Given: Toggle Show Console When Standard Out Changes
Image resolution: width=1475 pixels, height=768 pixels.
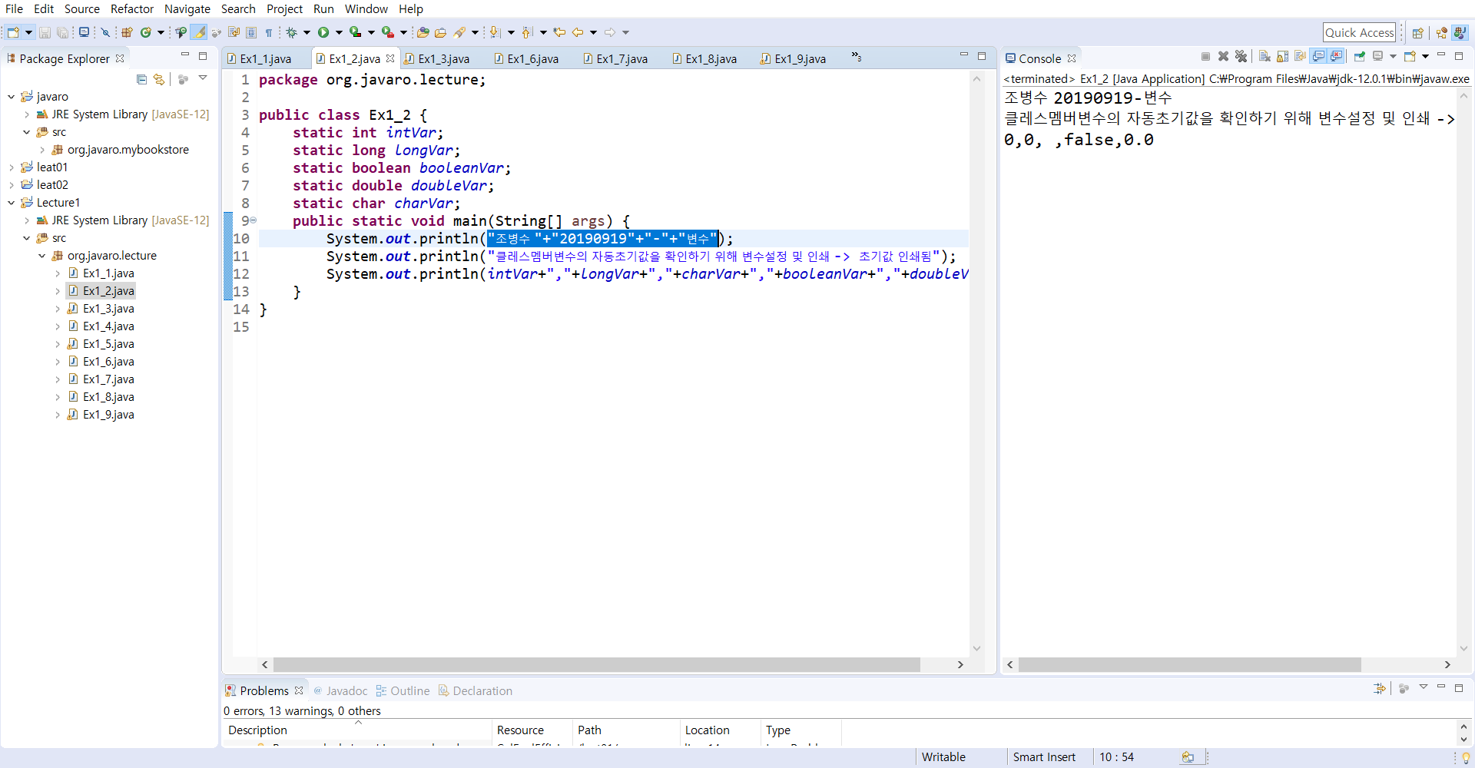Looking at the screenshot, I should pyautogui.click(x=1318, y=56).
